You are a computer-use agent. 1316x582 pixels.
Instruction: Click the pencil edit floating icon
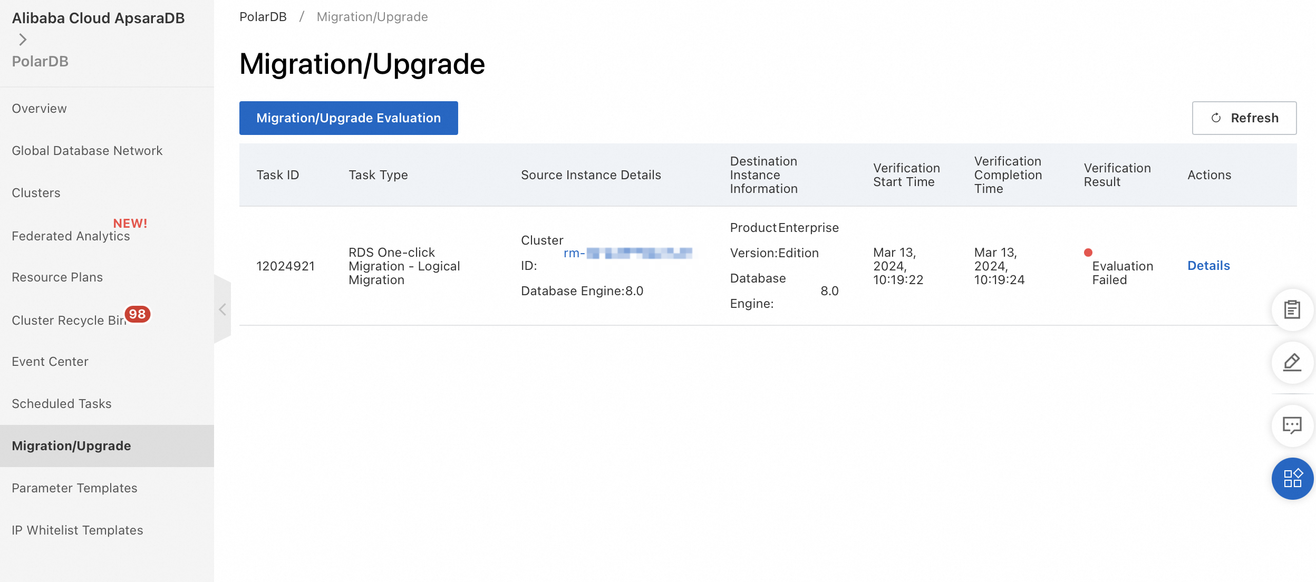(x=1292, y=362)
